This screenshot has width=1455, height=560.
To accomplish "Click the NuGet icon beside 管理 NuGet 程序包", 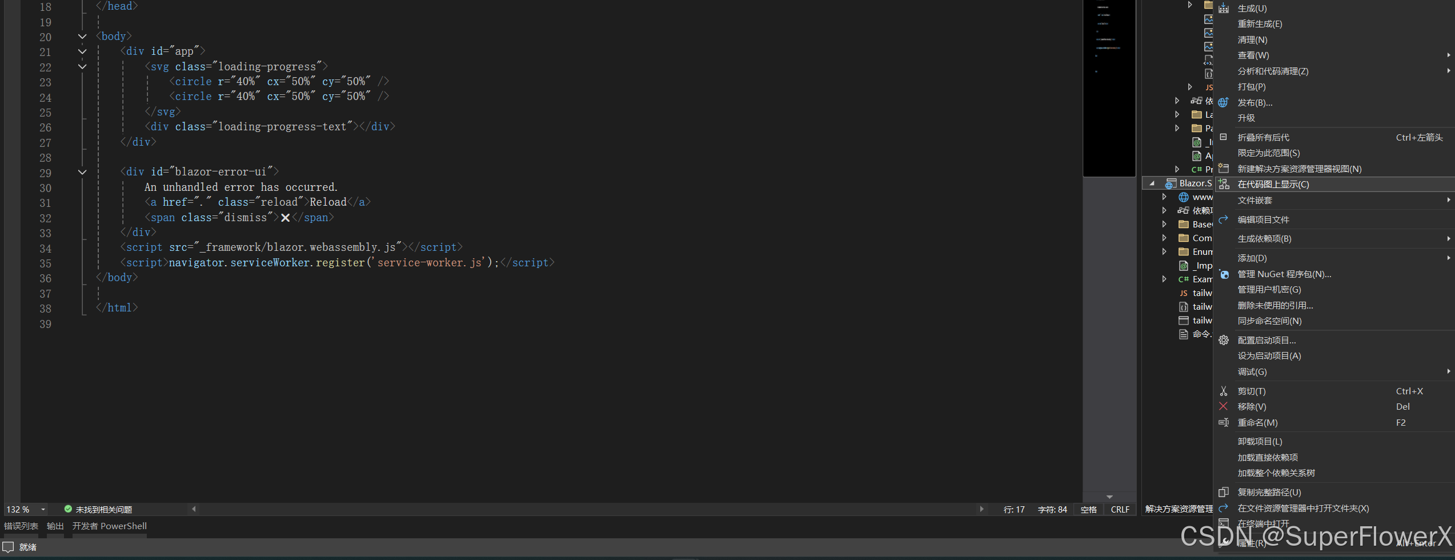I will [1224, 274].
